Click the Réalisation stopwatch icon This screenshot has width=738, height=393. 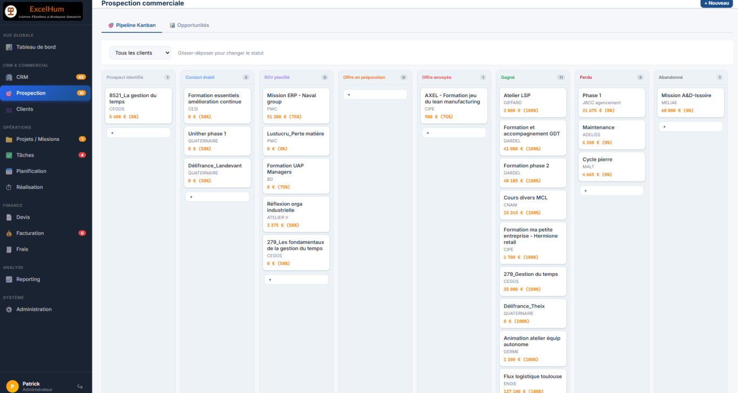coord(9,187)
